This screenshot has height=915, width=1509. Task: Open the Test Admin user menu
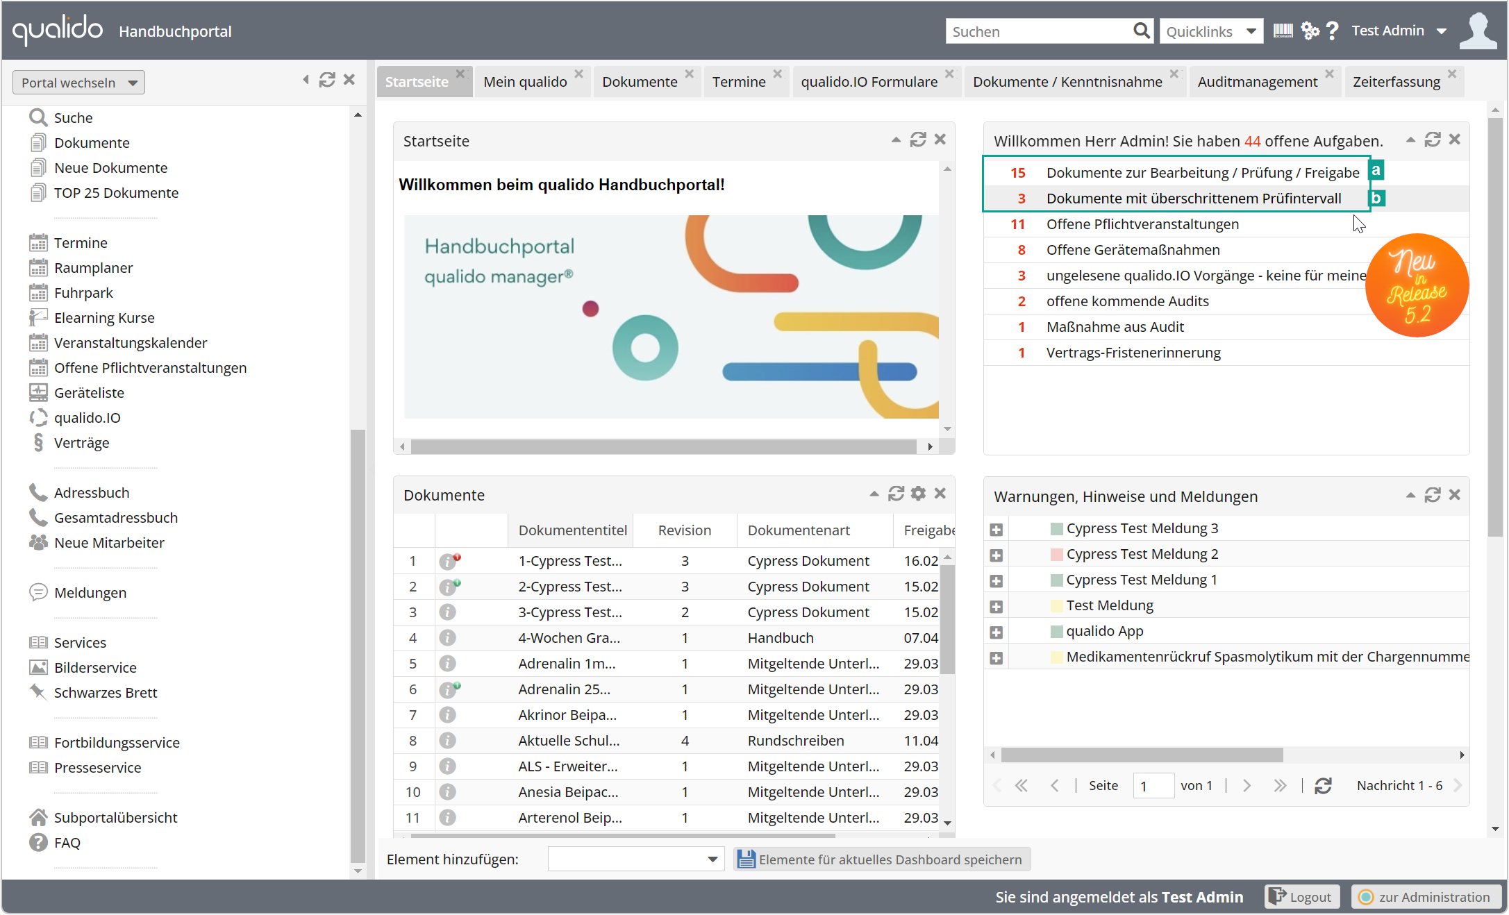point(1399,31)
